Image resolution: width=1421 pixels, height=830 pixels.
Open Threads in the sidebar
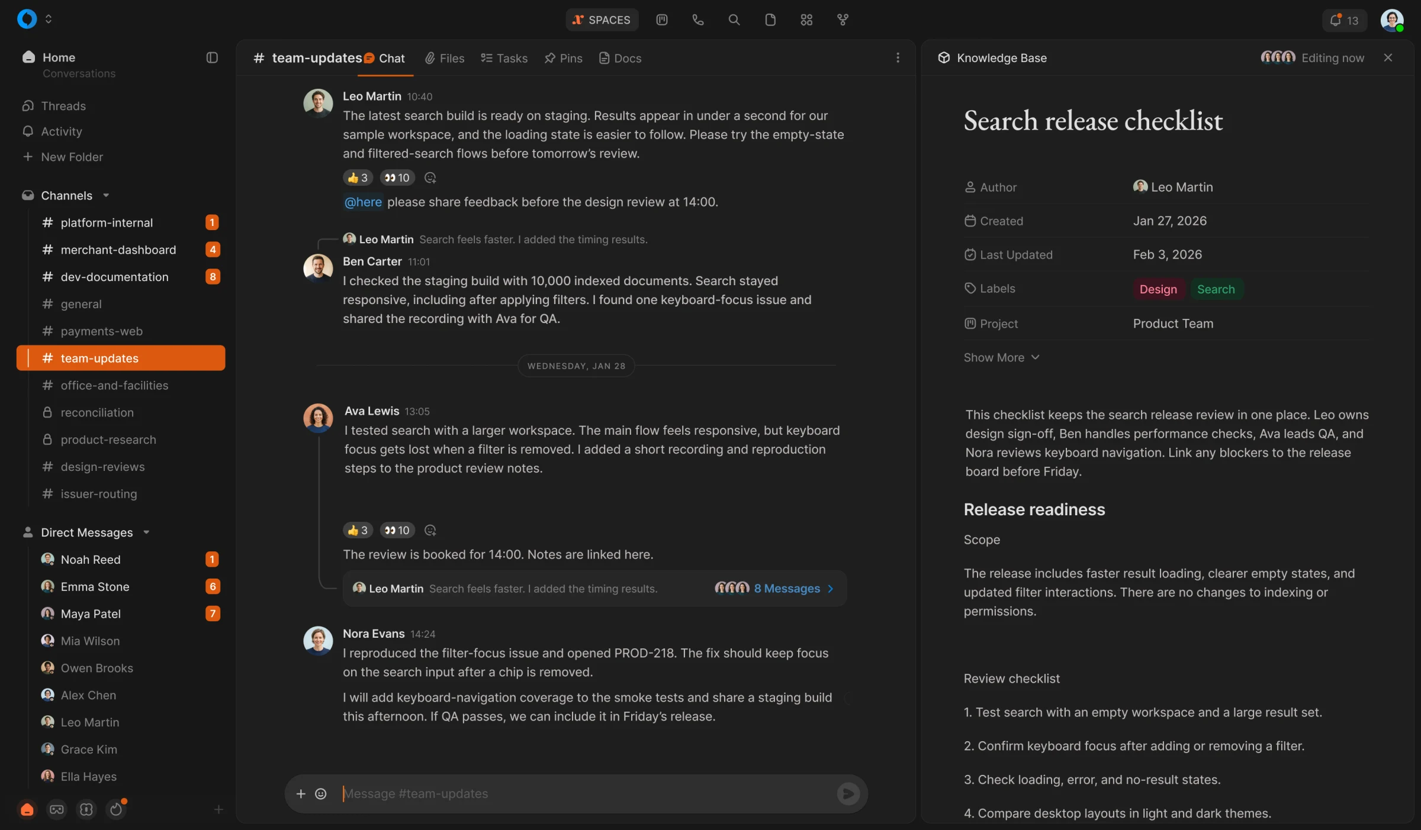coord(54,106)
